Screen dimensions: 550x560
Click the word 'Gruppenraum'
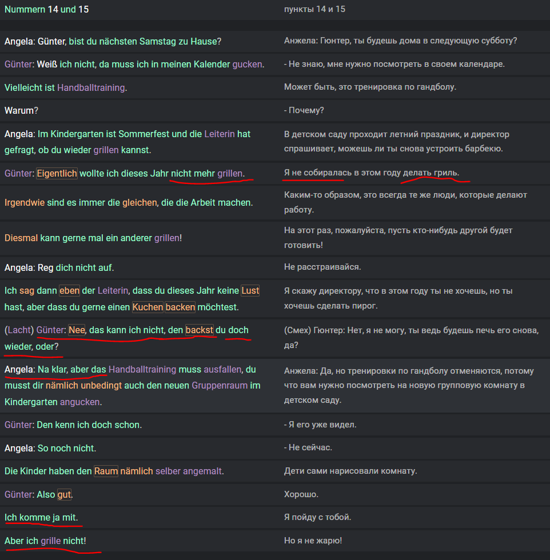220,386
